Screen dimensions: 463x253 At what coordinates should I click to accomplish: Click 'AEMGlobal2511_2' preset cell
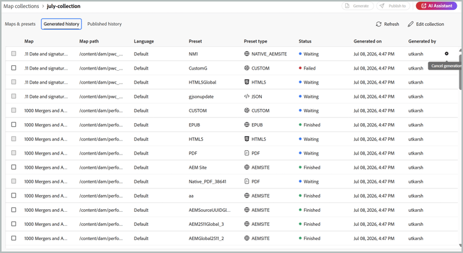click(x=206, y=238)
